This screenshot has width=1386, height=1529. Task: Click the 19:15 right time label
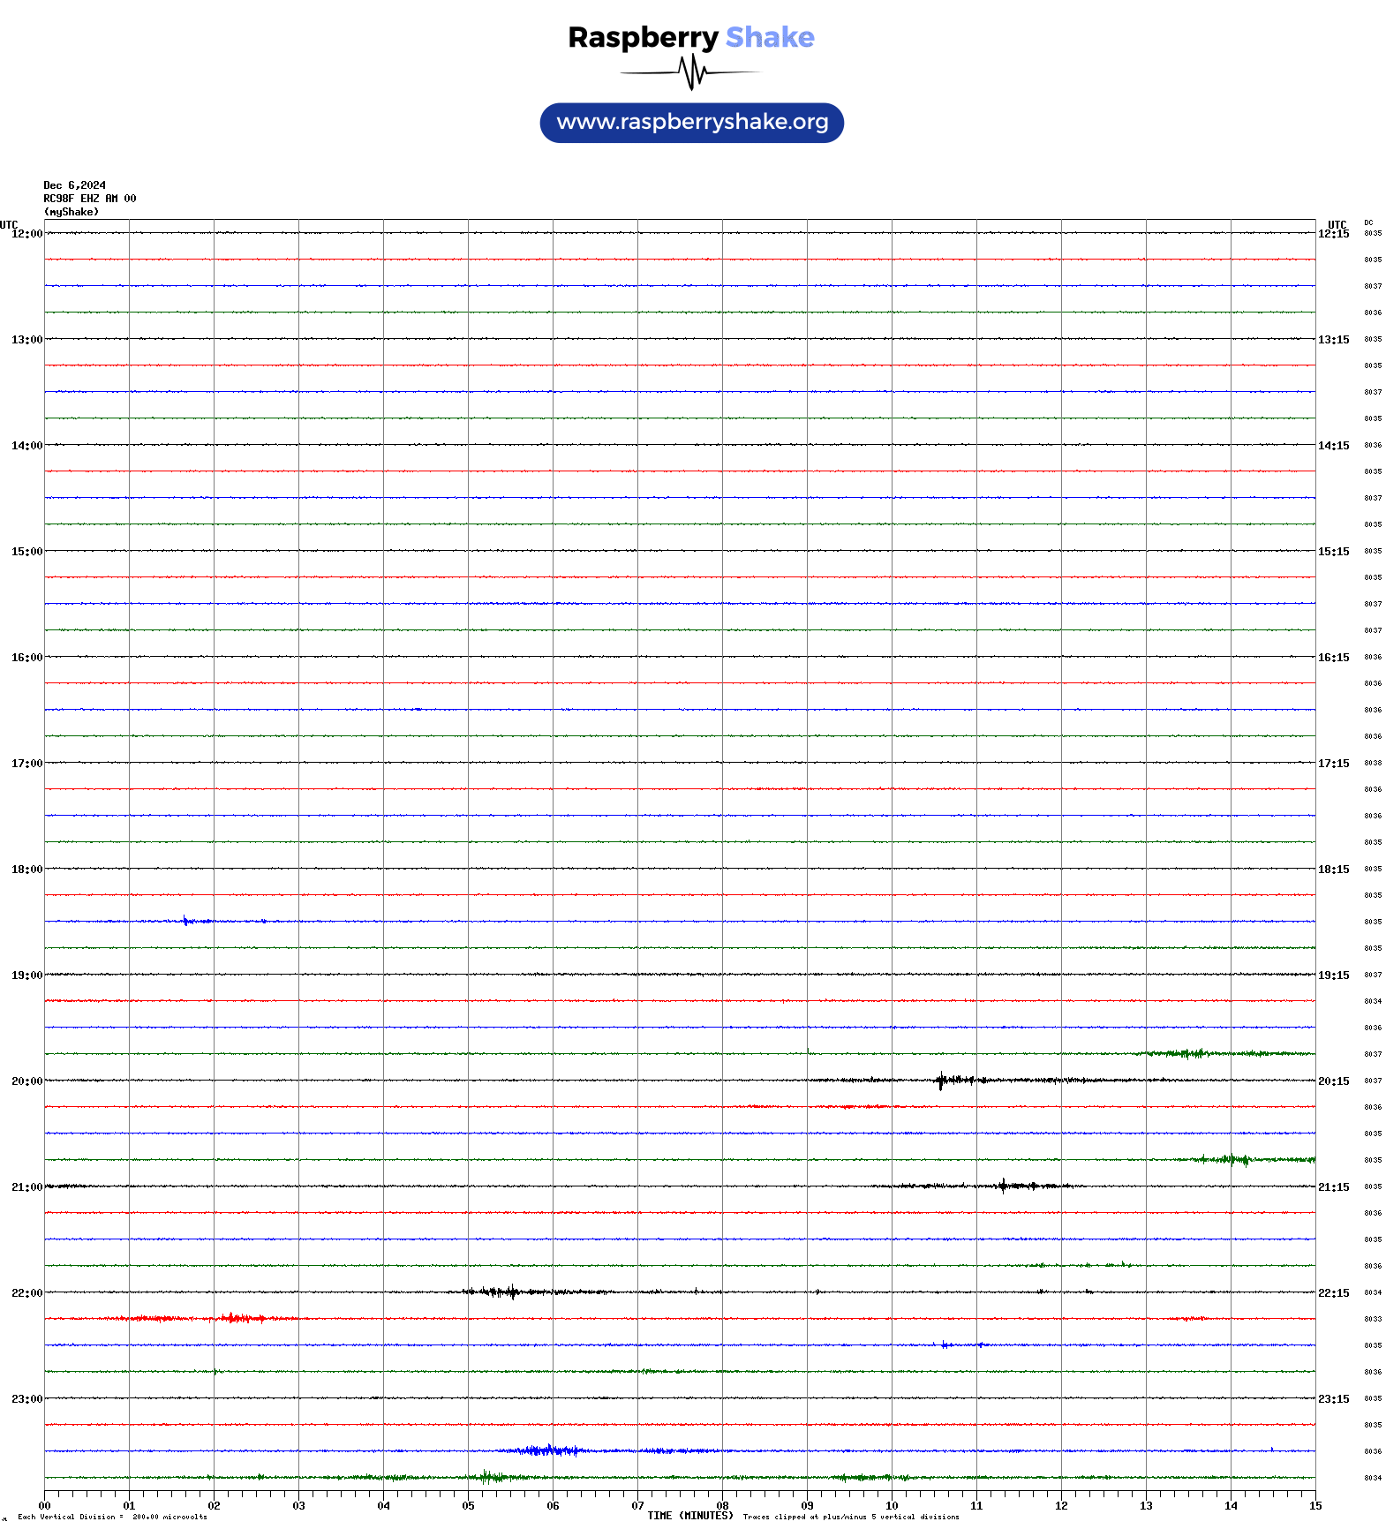(x=1334, y=975)
